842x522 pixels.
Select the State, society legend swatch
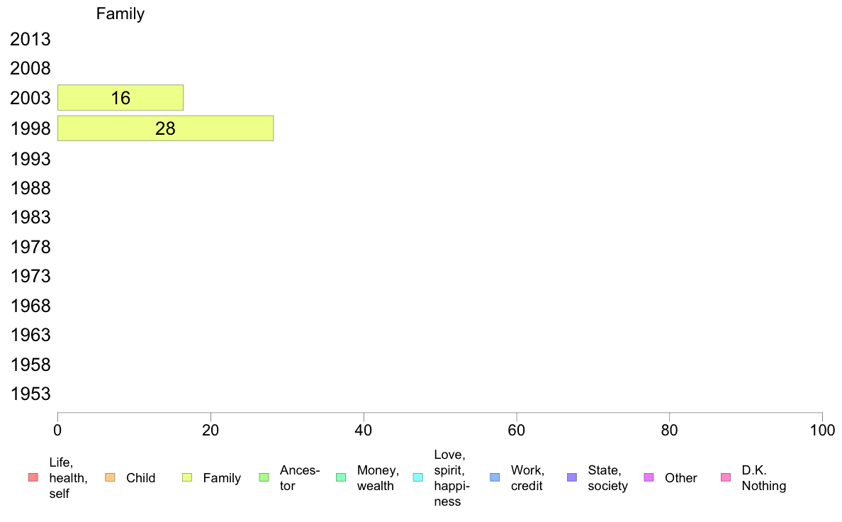click(572, 477)
